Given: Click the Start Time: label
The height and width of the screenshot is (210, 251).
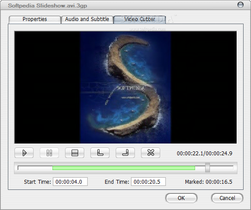Looking at the screenshot, I should click(x=38, y=182).
